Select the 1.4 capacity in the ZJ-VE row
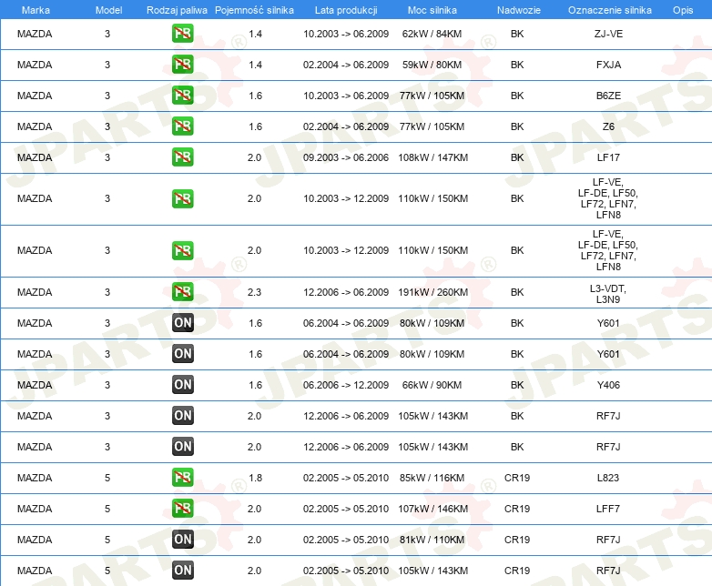Viewport: 712px width, 586px height. coord(255,34)
